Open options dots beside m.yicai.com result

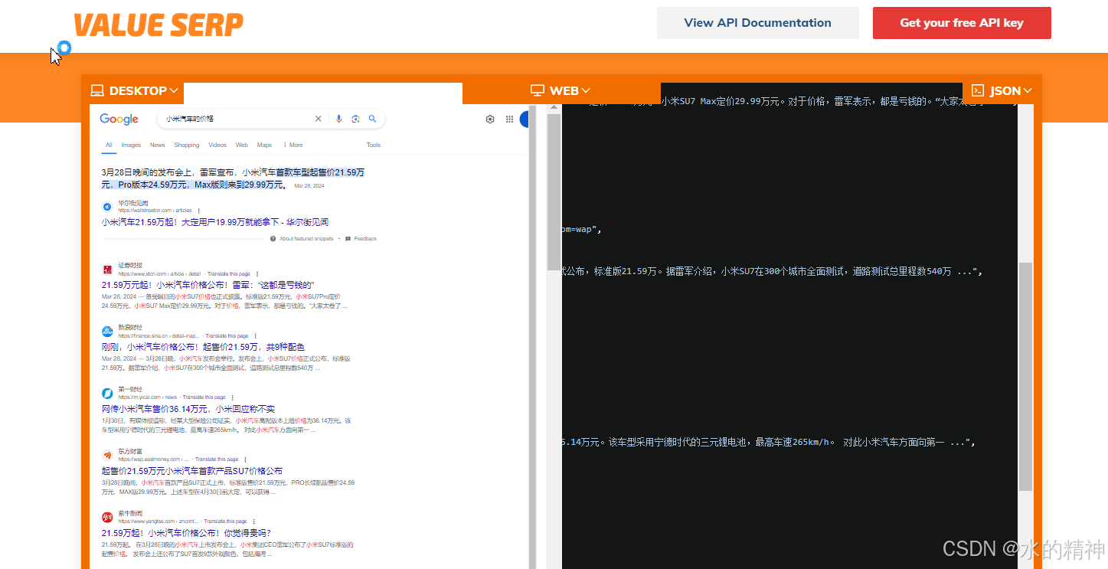[232, 397]
